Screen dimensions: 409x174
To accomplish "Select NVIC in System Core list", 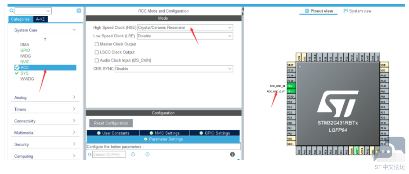I will pos(25,62).
